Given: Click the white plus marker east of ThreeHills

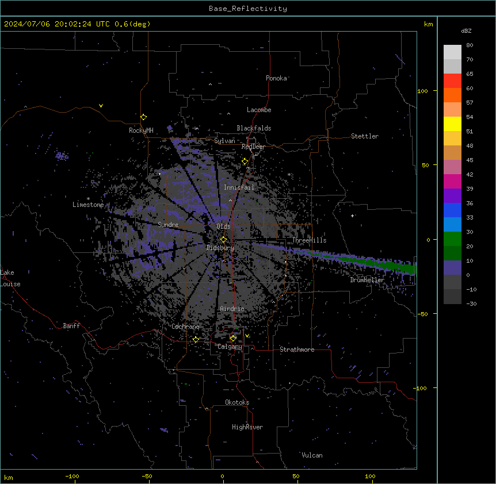Looking at the screenshot, I should coord(352,216).
